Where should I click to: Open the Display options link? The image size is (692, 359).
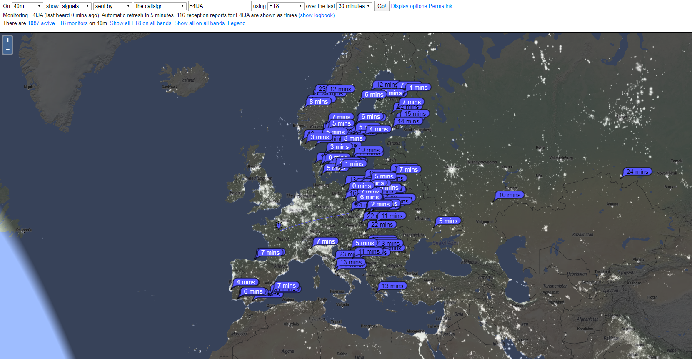point(409,6)
